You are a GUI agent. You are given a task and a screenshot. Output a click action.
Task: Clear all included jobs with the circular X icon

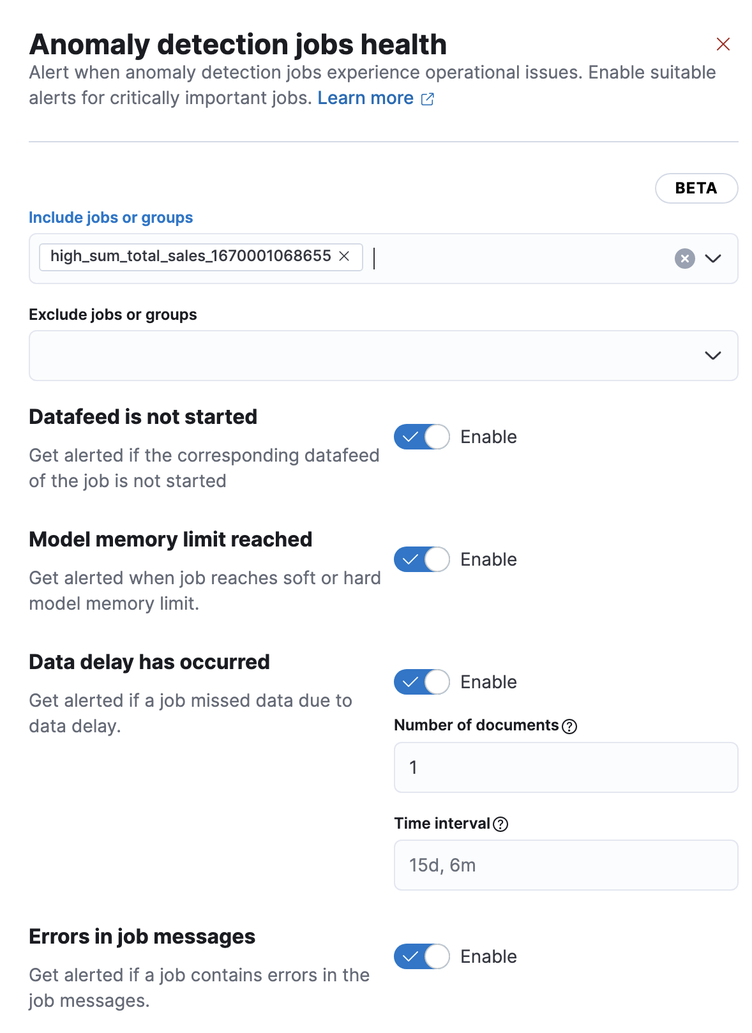[x=684, y=259]
